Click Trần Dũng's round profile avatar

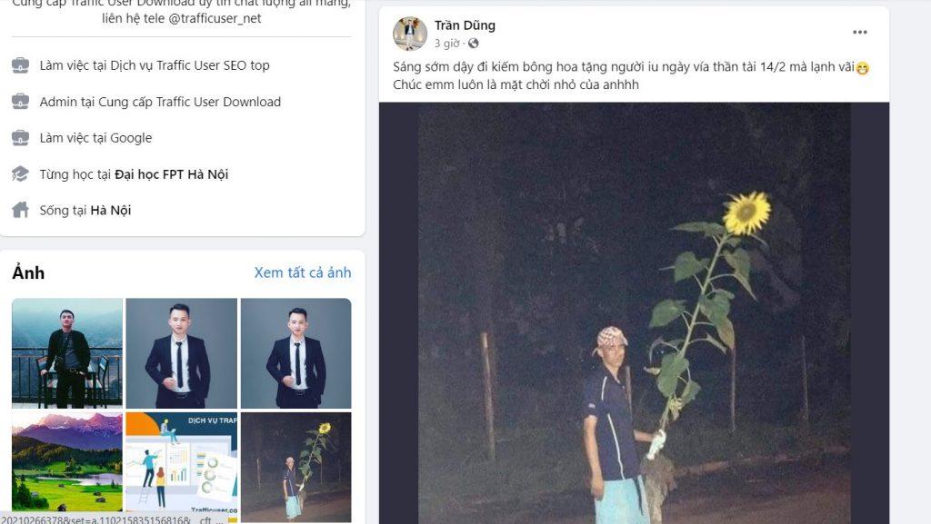[x=410, y=34]
